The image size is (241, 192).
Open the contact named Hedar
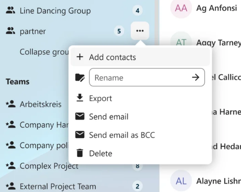pos(226,146)
